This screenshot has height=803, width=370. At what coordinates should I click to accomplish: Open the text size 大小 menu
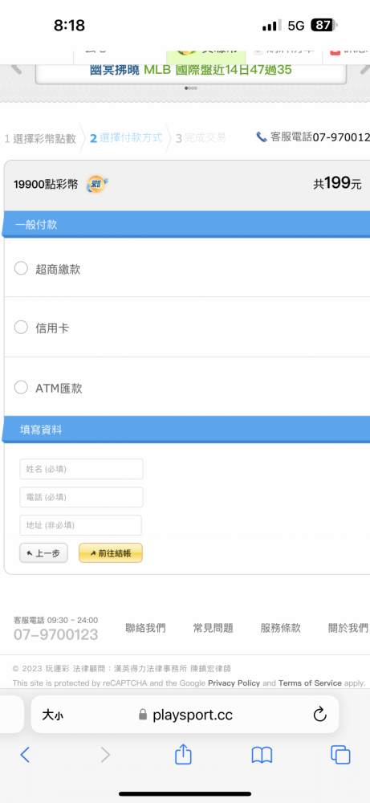click(x=53, y=715)
